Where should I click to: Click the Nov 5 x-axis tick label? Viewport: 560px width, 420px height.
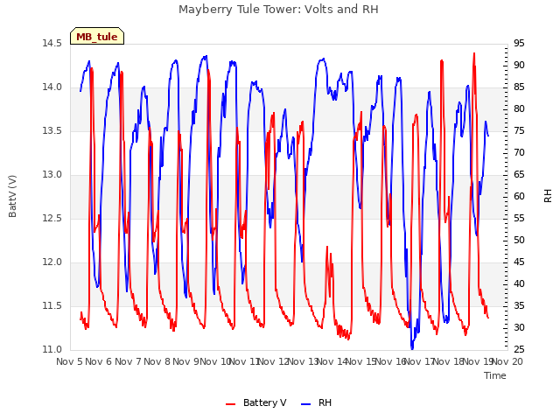click(69, 361)
